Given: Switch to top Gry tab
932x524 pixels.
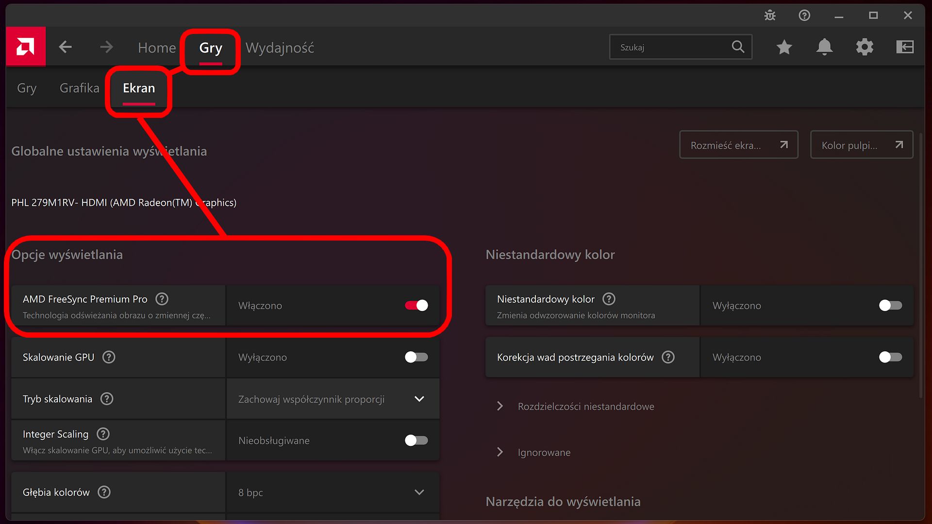Looking at the screenshot, I should coord(211,48).
